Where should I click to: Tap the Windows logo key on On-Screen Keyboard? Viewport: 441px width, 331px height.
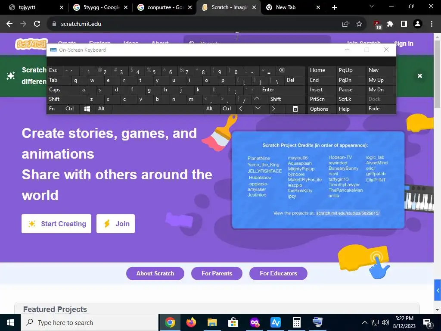87,109
